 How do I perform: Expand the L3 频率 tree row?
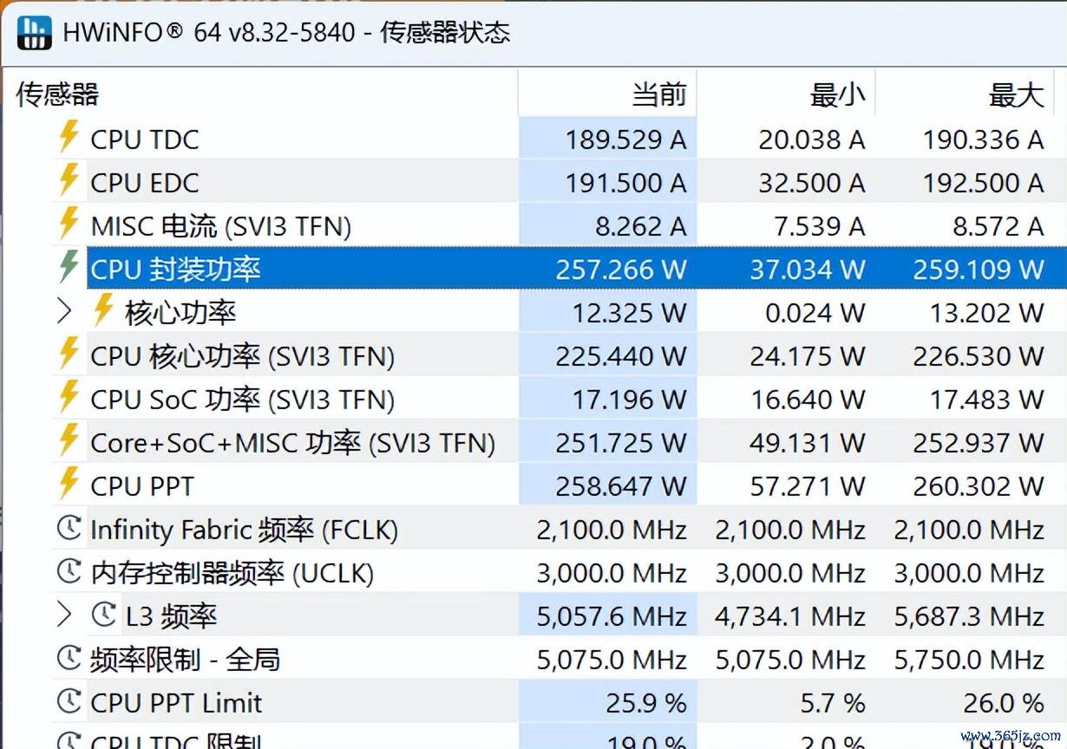coord(64,615)
